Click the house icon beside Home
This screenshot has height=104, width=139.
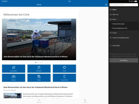[x=111, y=10]
